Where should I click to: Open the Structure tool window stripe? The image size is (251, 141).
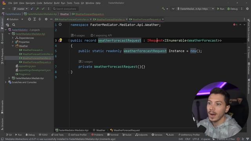[x=2, y=124]
